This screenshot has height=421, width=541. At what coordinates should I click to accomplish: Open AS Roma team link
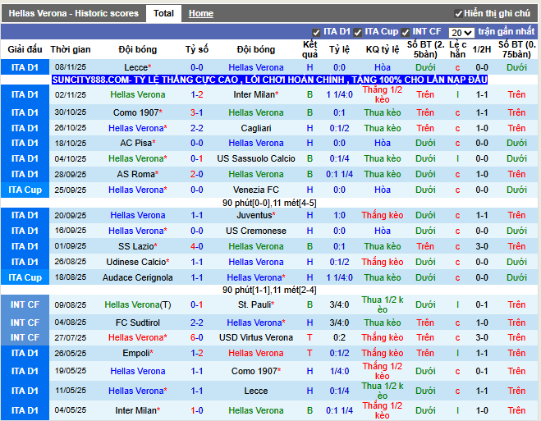(138, 174)
